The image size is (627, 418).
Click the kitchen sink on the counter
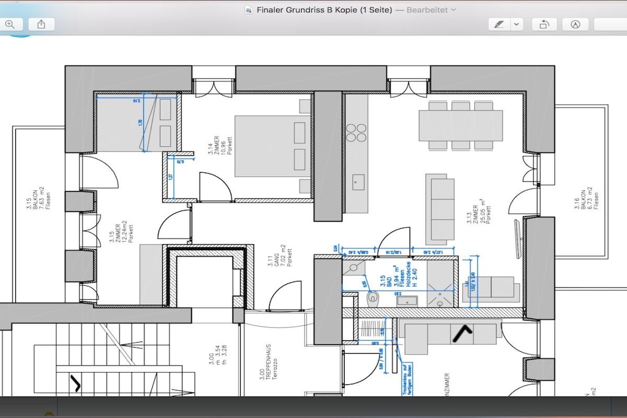pos(358,182)
